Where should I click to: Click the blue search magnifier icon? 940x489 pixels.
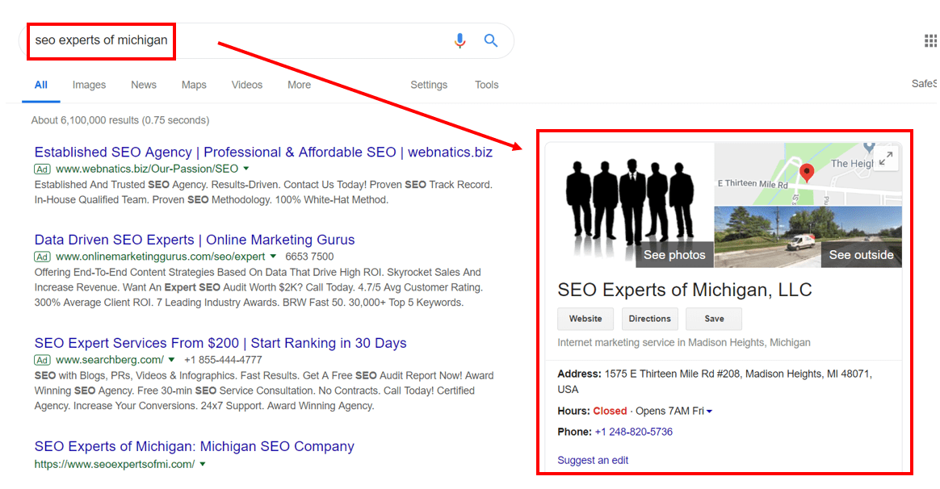[x=491, y=40]
